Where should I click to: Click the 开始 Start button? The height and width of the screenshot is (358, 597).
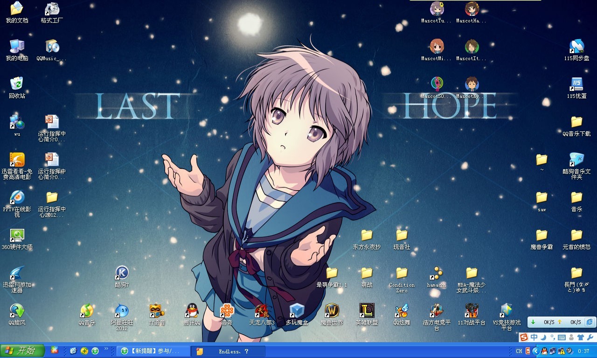pos(22,351)
